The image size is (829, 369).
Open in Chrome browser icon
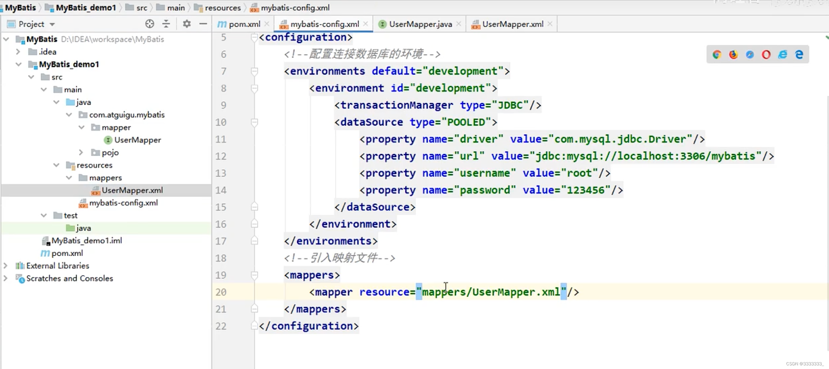[717, 55]
